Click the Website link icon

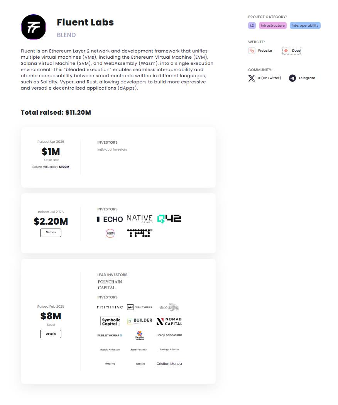[252, 51]
